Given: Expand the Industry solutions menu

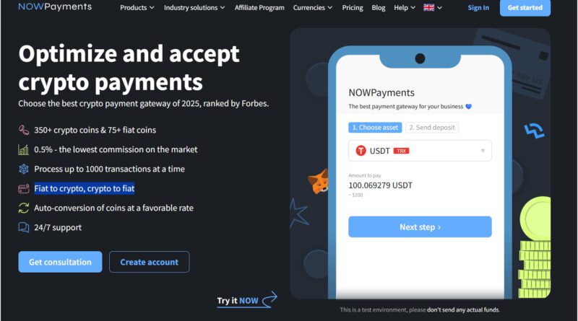Looking at the screenshot, I should click(194, 7).
